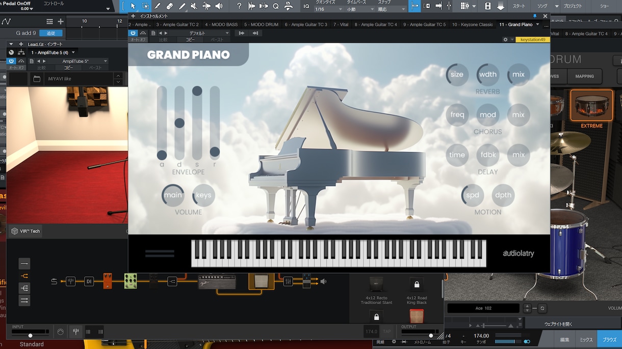Switch to 5 - MODO DRUM tab
This screenshot has height=349, width=622.
pyautogui.click(x=261, y=24)
